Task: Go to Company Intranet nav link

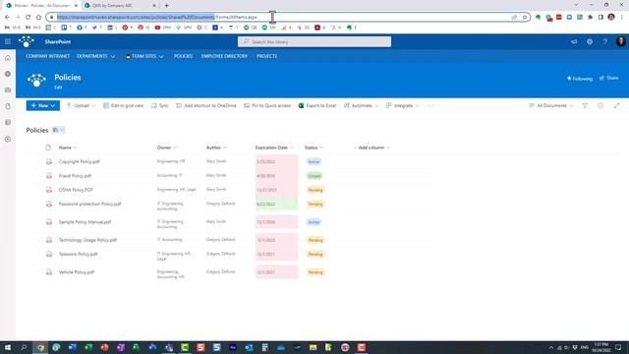Action: coord(48,56)
